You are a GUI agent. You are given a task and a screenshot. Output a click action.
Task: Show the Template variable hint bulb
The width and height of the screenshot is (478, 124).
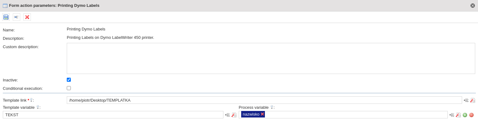pos(38,107)
